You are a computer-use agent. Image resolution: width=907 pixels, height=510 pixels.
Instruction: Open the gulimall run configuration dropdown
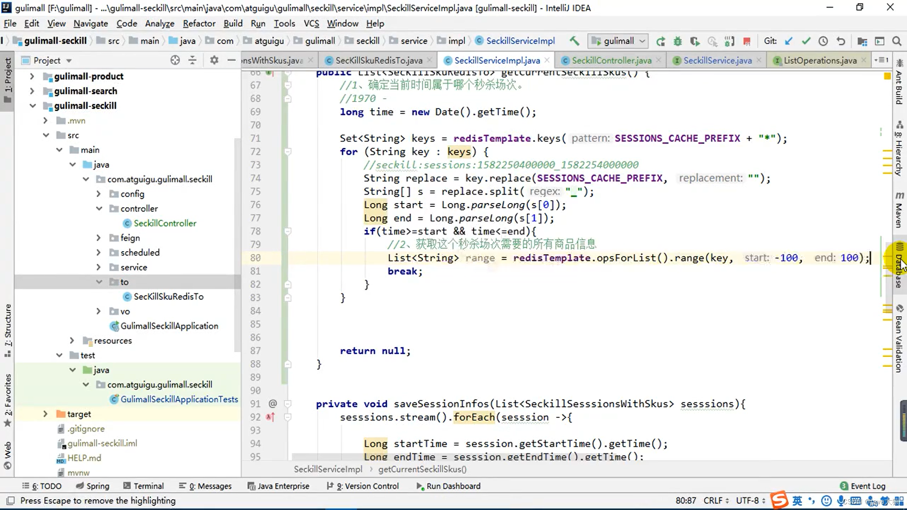pos(618,41)
